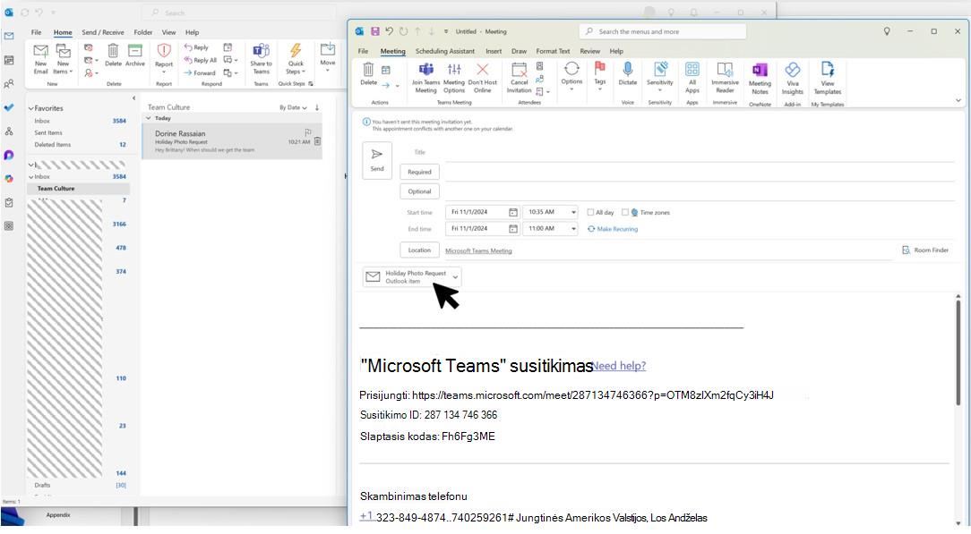Open People from Outlook left navigation bar
The width and height of the screenshot is (971, 534).
[x=9, y=84]
